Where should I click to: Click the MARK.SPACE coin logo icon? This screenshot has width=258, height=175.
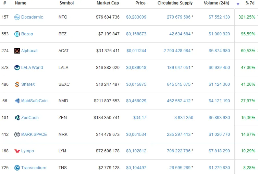tap(17, 135)
